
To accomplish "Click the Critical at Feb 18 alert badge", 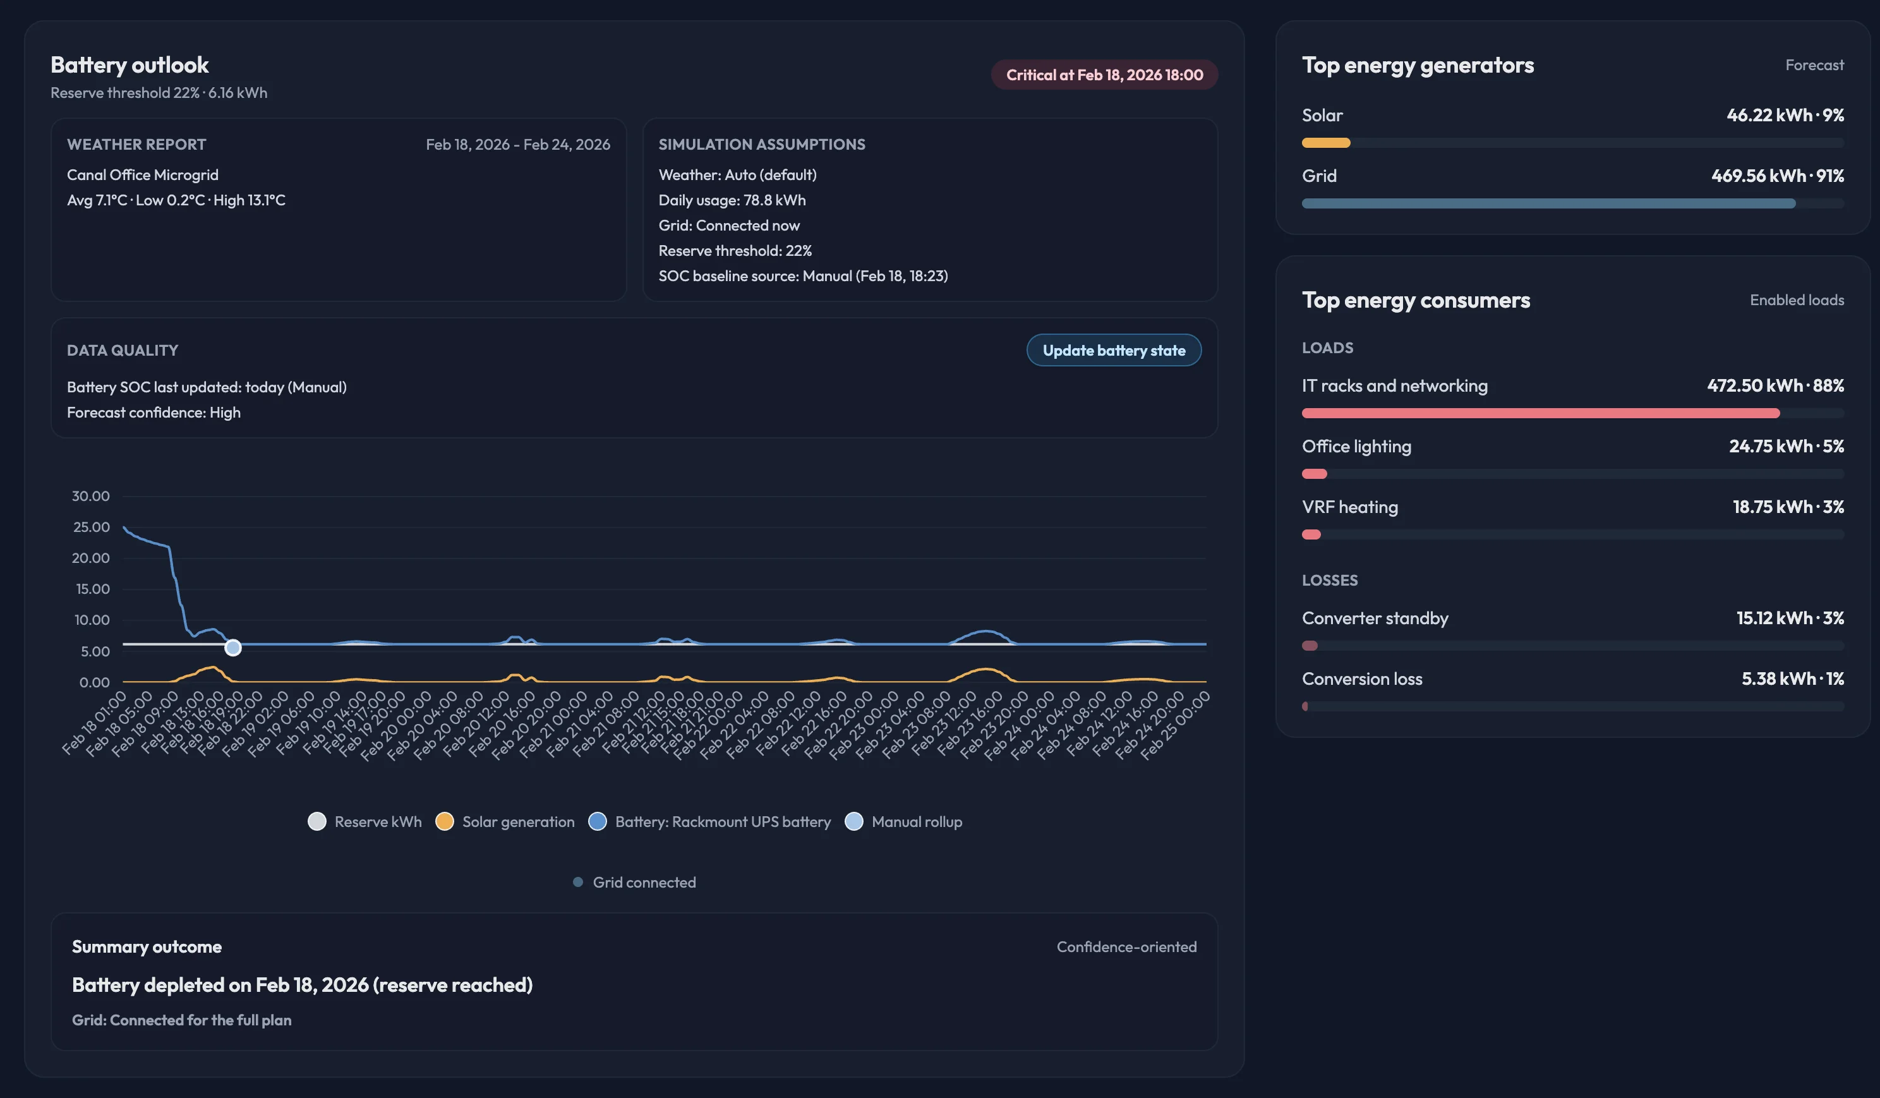I will coord(1104,74).
